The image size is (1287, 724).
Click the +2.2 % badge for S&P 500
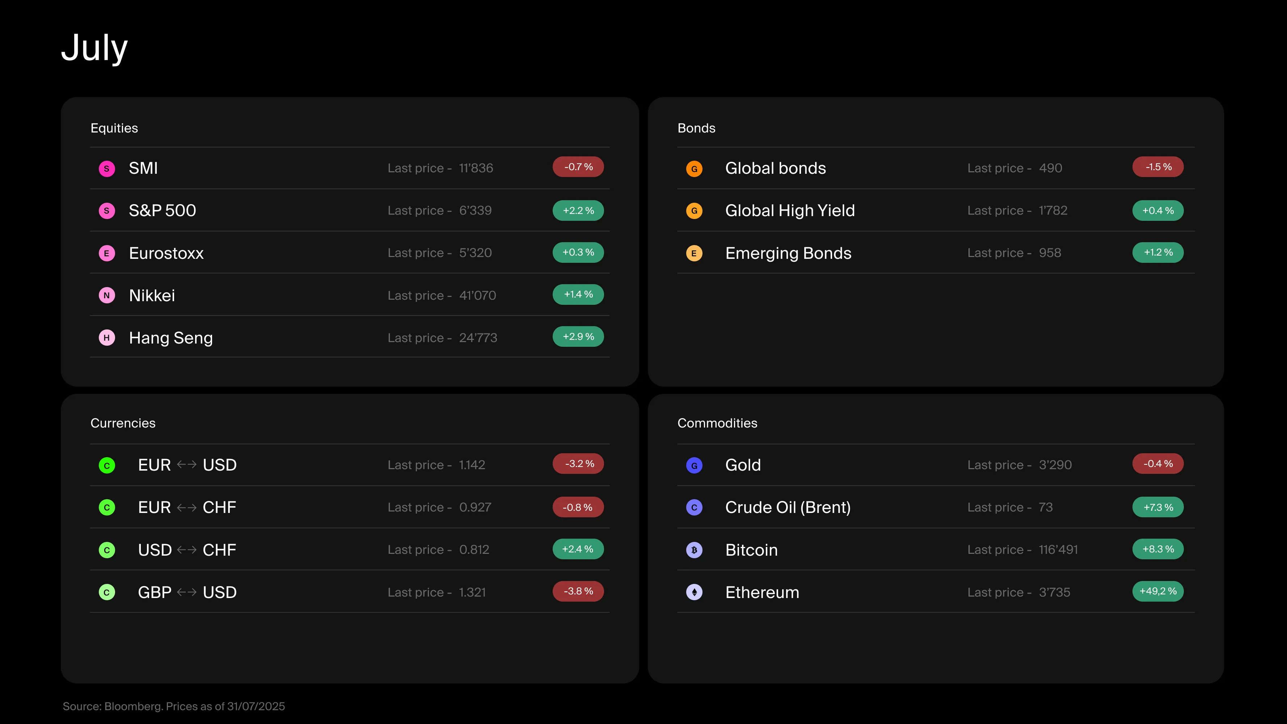[578, 210]
